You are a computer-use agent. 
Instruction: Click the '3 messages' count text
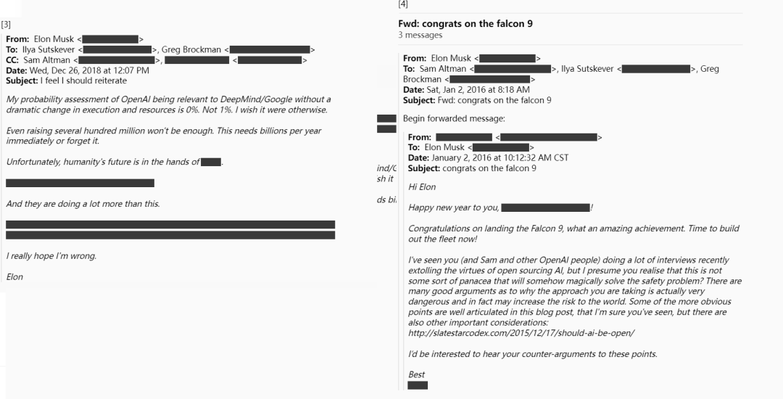click(x=420, y=35)
